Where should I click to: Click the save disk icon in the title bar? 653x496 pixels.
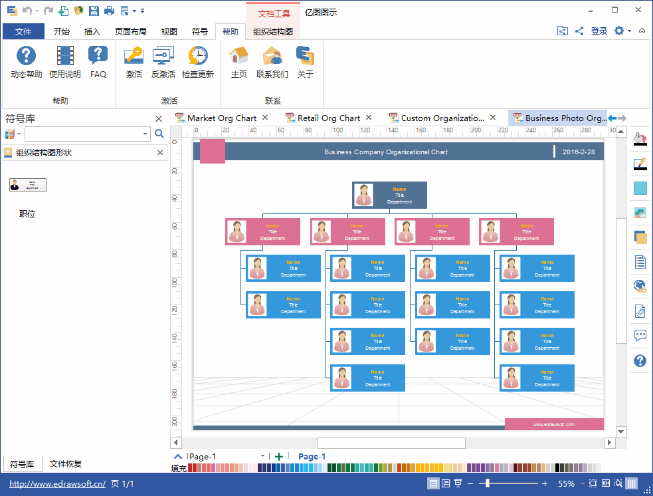point(94,11)
